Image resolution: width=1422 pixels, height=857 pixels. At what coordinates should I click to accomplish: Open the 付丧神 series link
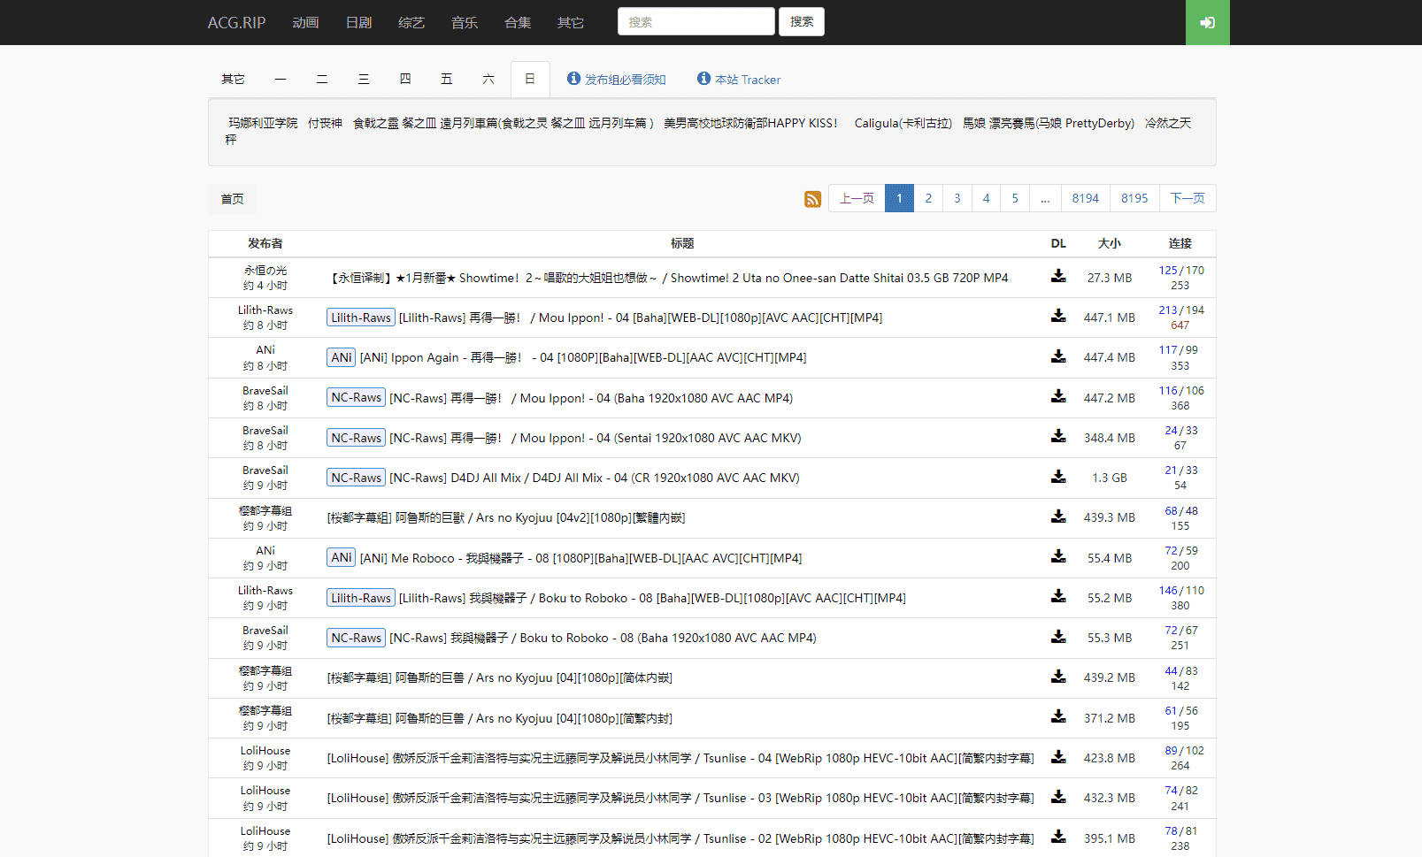(x=325, y=123)
